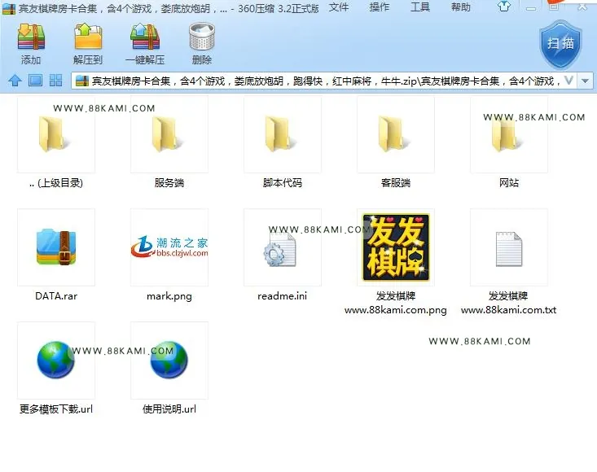Click the 解压到 (Extract to) toolbar icon

pos(88,37)
